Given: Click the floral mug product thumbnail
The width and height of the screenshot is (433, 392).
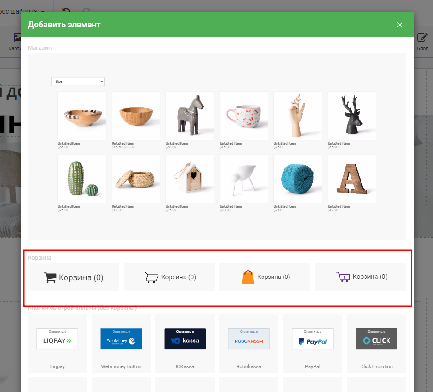Looking at the screenshot, I should 244,116.
